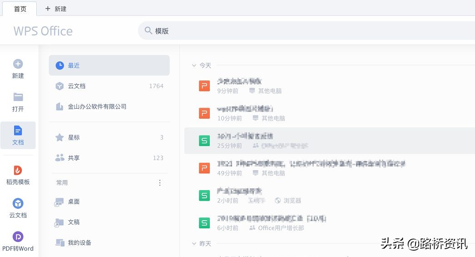The width and height of the screenshot is (475, 257).
Task: Open the 共享 shared list
Action: [x=109, y=158]
